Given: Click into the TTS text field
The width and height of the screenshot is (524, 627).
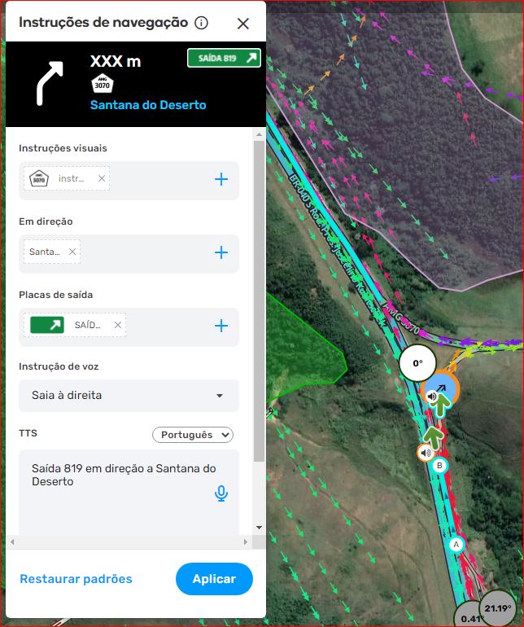Looking at the screenshot, I should [120, 492].
